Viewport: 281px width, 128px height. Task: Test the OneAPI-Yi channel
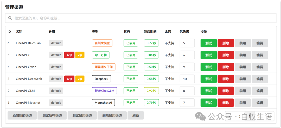pos(209,55)
